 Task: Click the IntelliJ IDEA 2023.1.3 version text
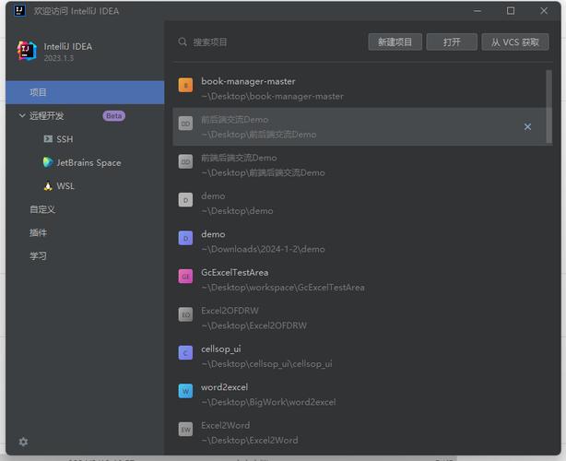tap(59, 58)
